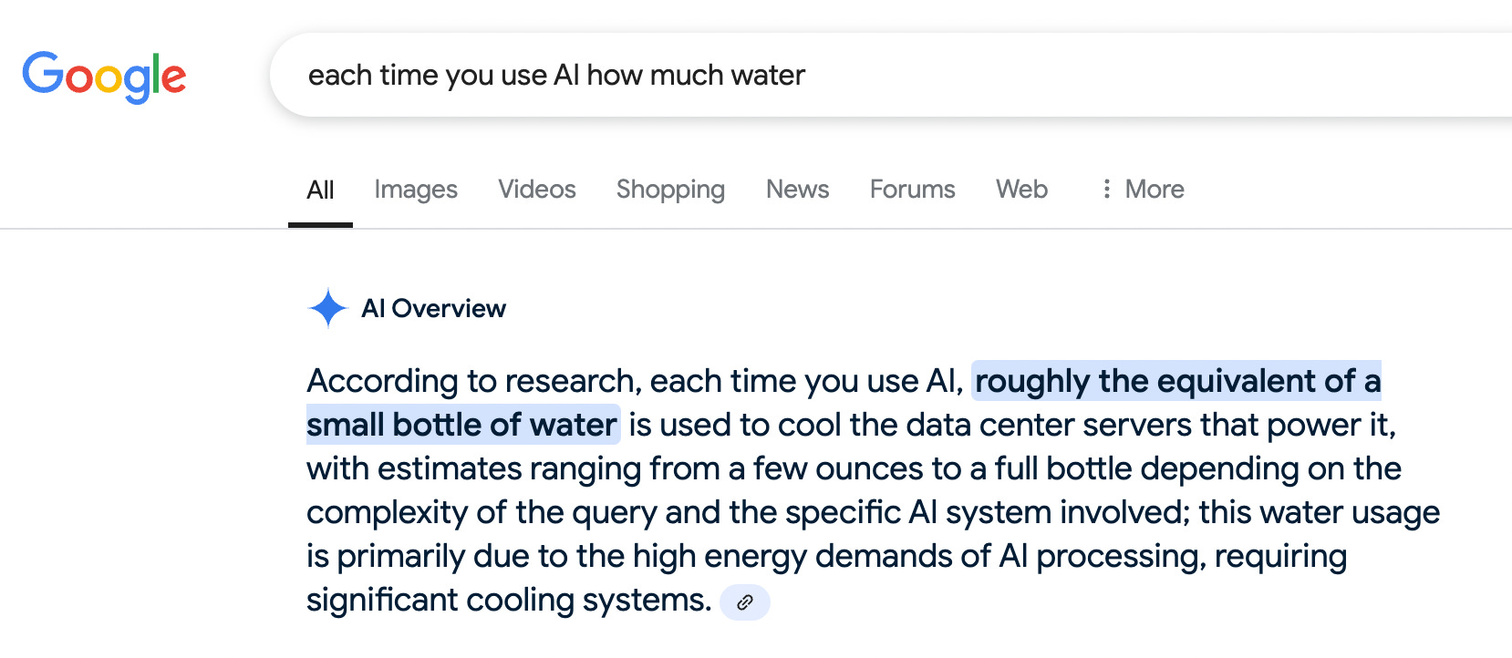Switch to Forums results
The height and width of the screenshot is (658, 1512).
coord(912,190)
